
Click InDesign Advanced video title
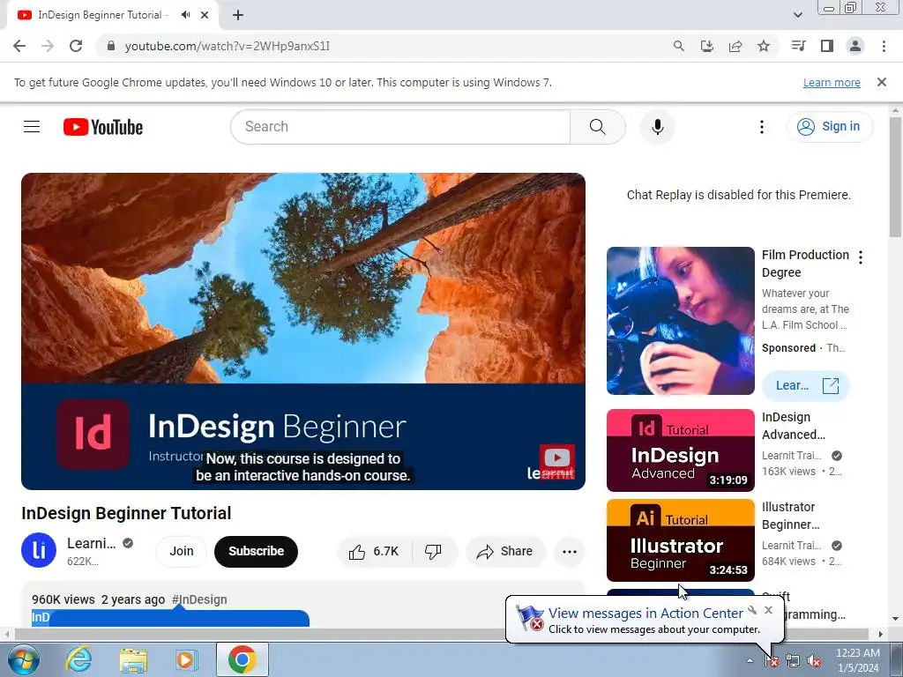click(x=794, y=426)
